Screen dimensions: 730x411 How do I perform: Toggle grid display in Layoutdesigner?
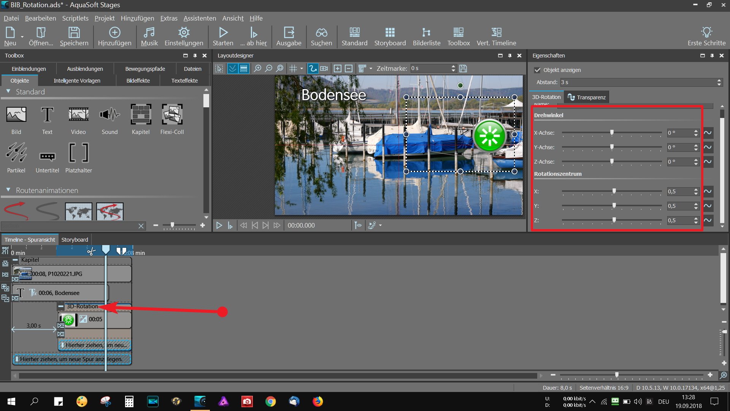click(x=293, y=68)
